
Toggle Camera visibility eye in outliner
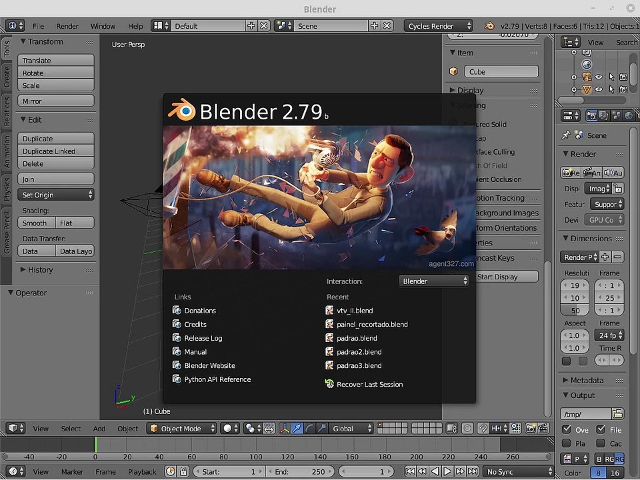coord(599,77)
